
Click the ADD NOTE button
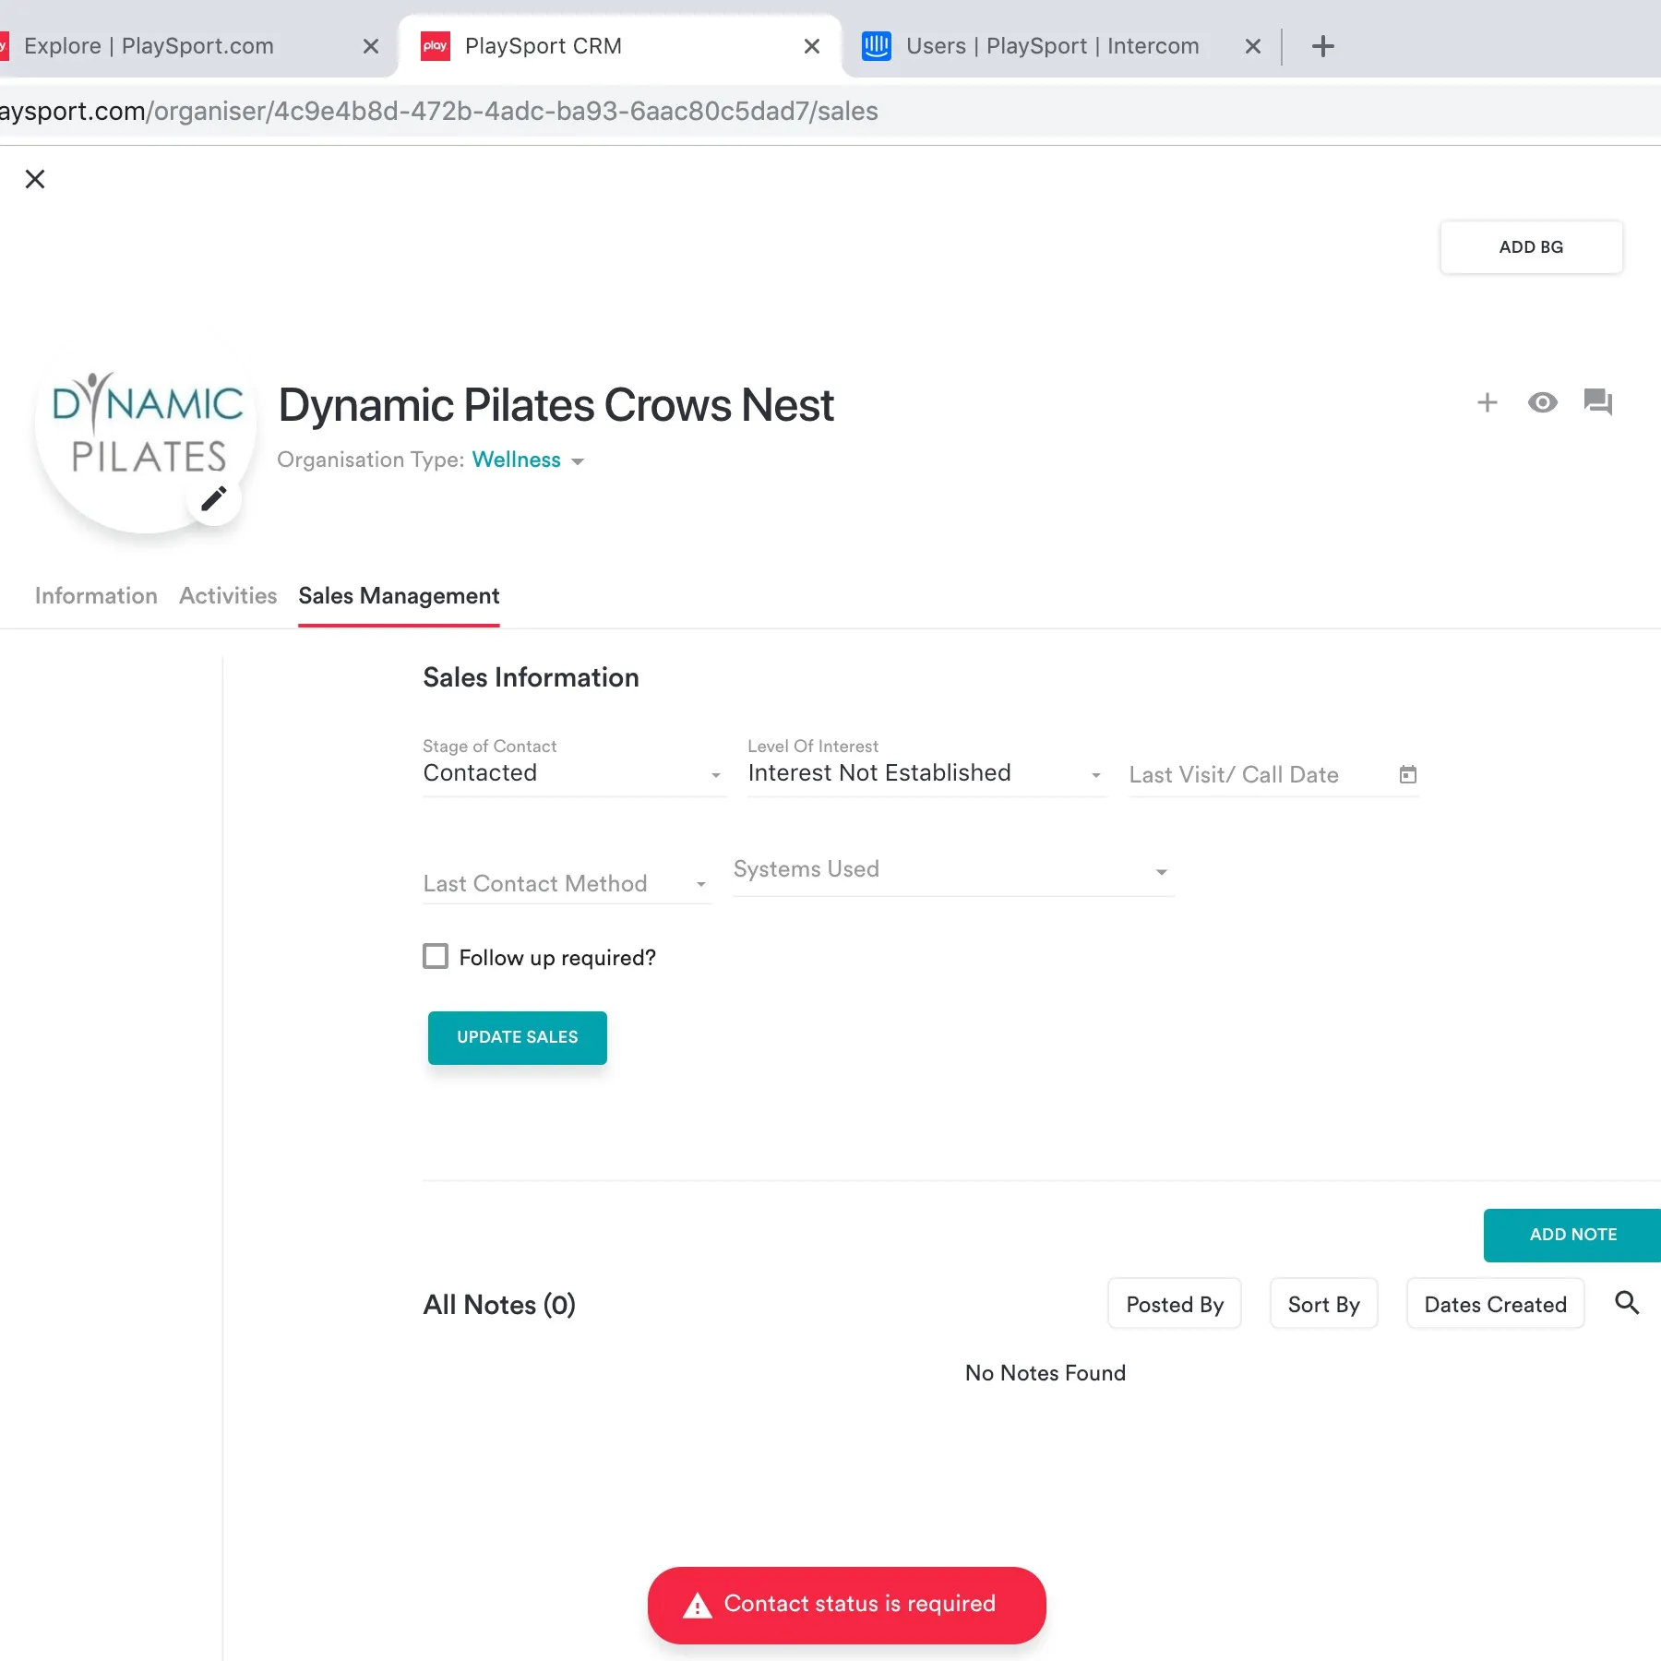click(1572, 1235)
